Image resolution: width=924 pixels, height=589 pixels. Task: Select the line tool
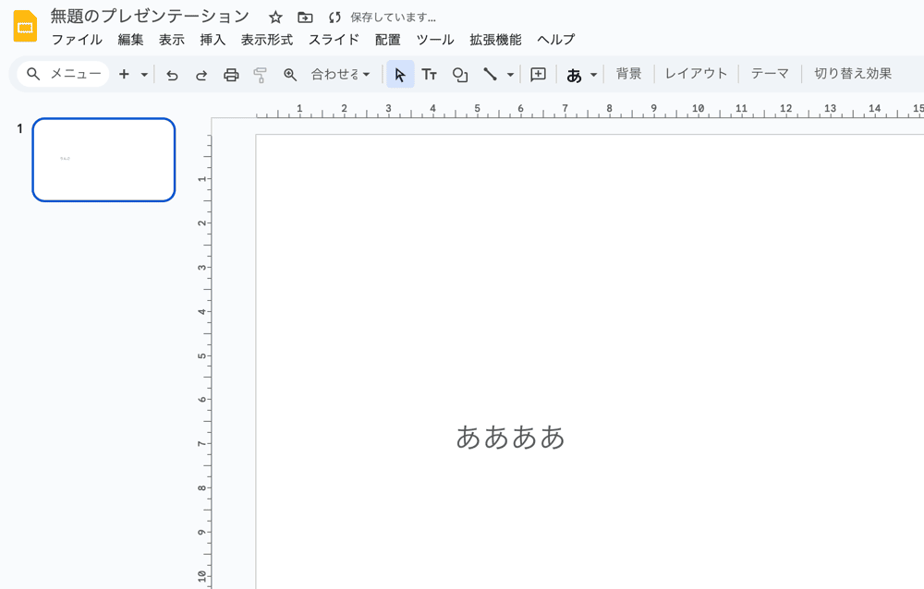(x=490, y=75)
